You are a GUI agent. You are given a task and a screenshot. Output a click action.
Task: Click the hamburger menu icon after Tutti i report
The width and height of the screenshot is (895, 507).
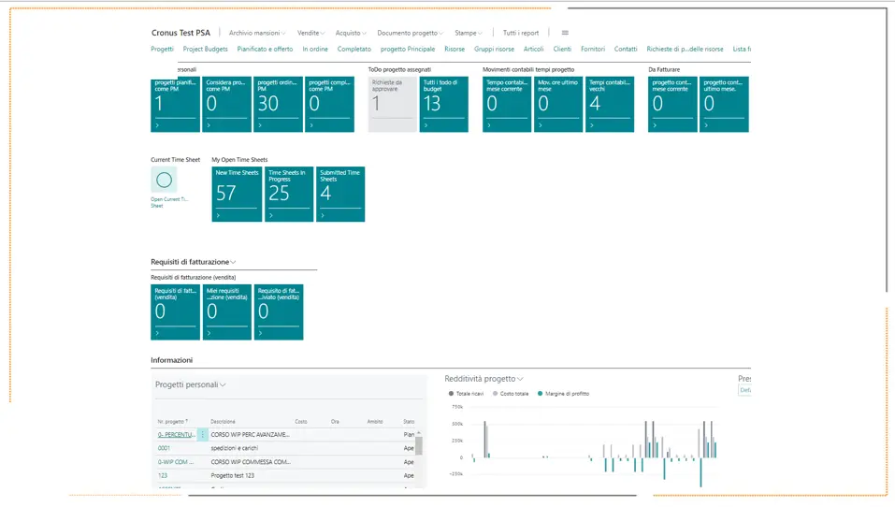(x=565, y=33)
